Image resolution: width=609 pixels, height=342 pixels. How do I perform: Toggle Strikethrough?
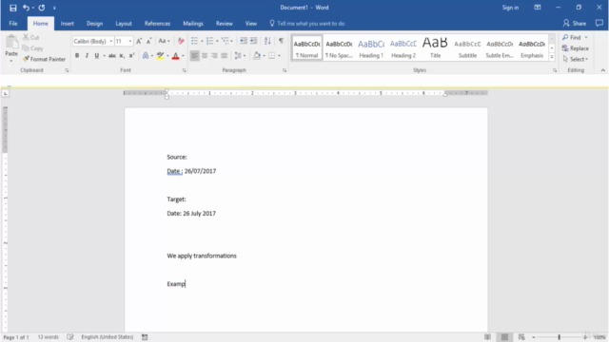(112, 56)
